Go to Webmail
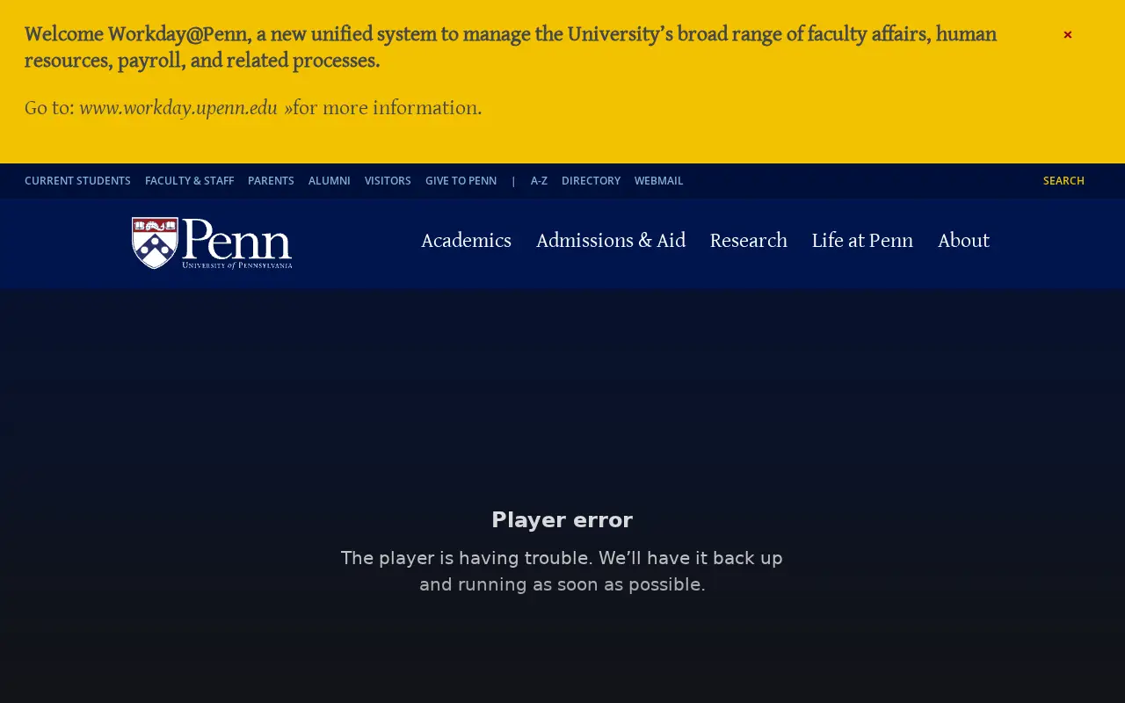Screen dimensions: 1125x703 (x=658, y=181)
